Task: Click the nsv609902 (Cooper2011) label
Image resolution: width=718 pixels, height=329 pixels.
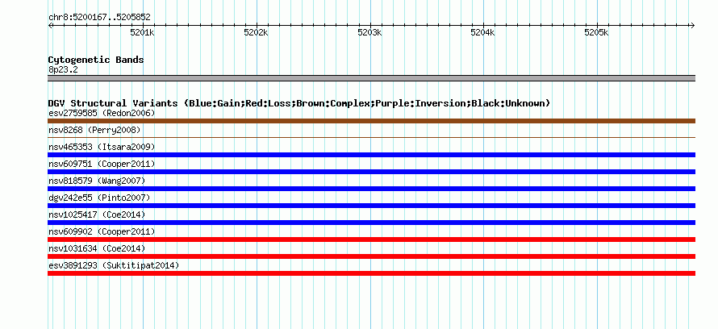Action: tap(102, 231)
